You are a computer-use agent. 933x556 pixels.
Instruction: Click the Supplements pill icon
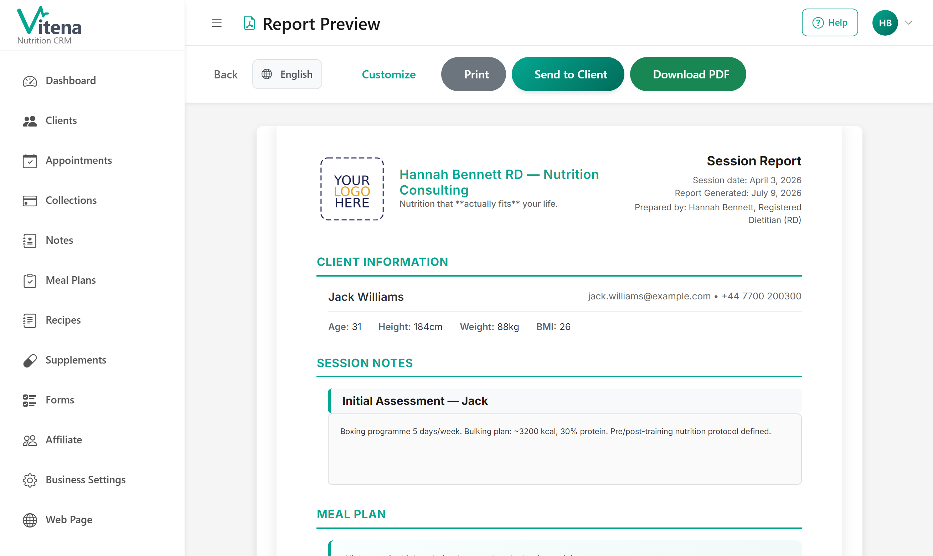tap(30, 360)
